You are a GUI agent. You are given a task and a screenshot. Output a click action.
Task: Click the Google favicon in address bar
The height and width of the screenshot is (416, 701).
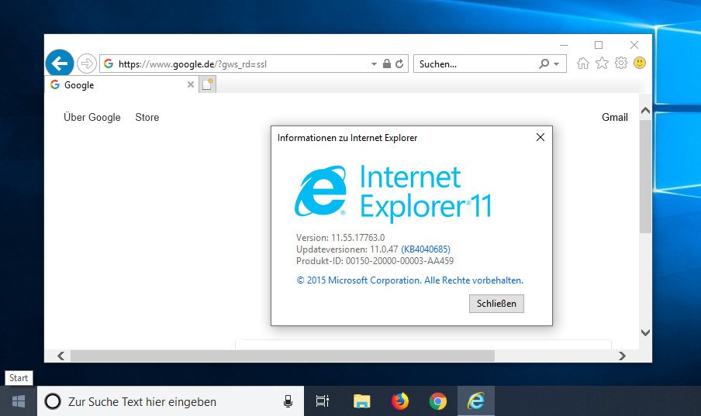[x=109, y=64]
